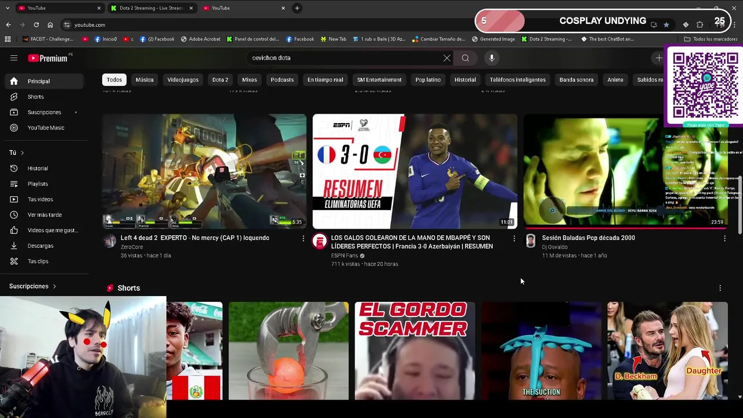Open Shorts in the sidebar
The height and width of the screenshot is (418, 743).
(44, 97)
